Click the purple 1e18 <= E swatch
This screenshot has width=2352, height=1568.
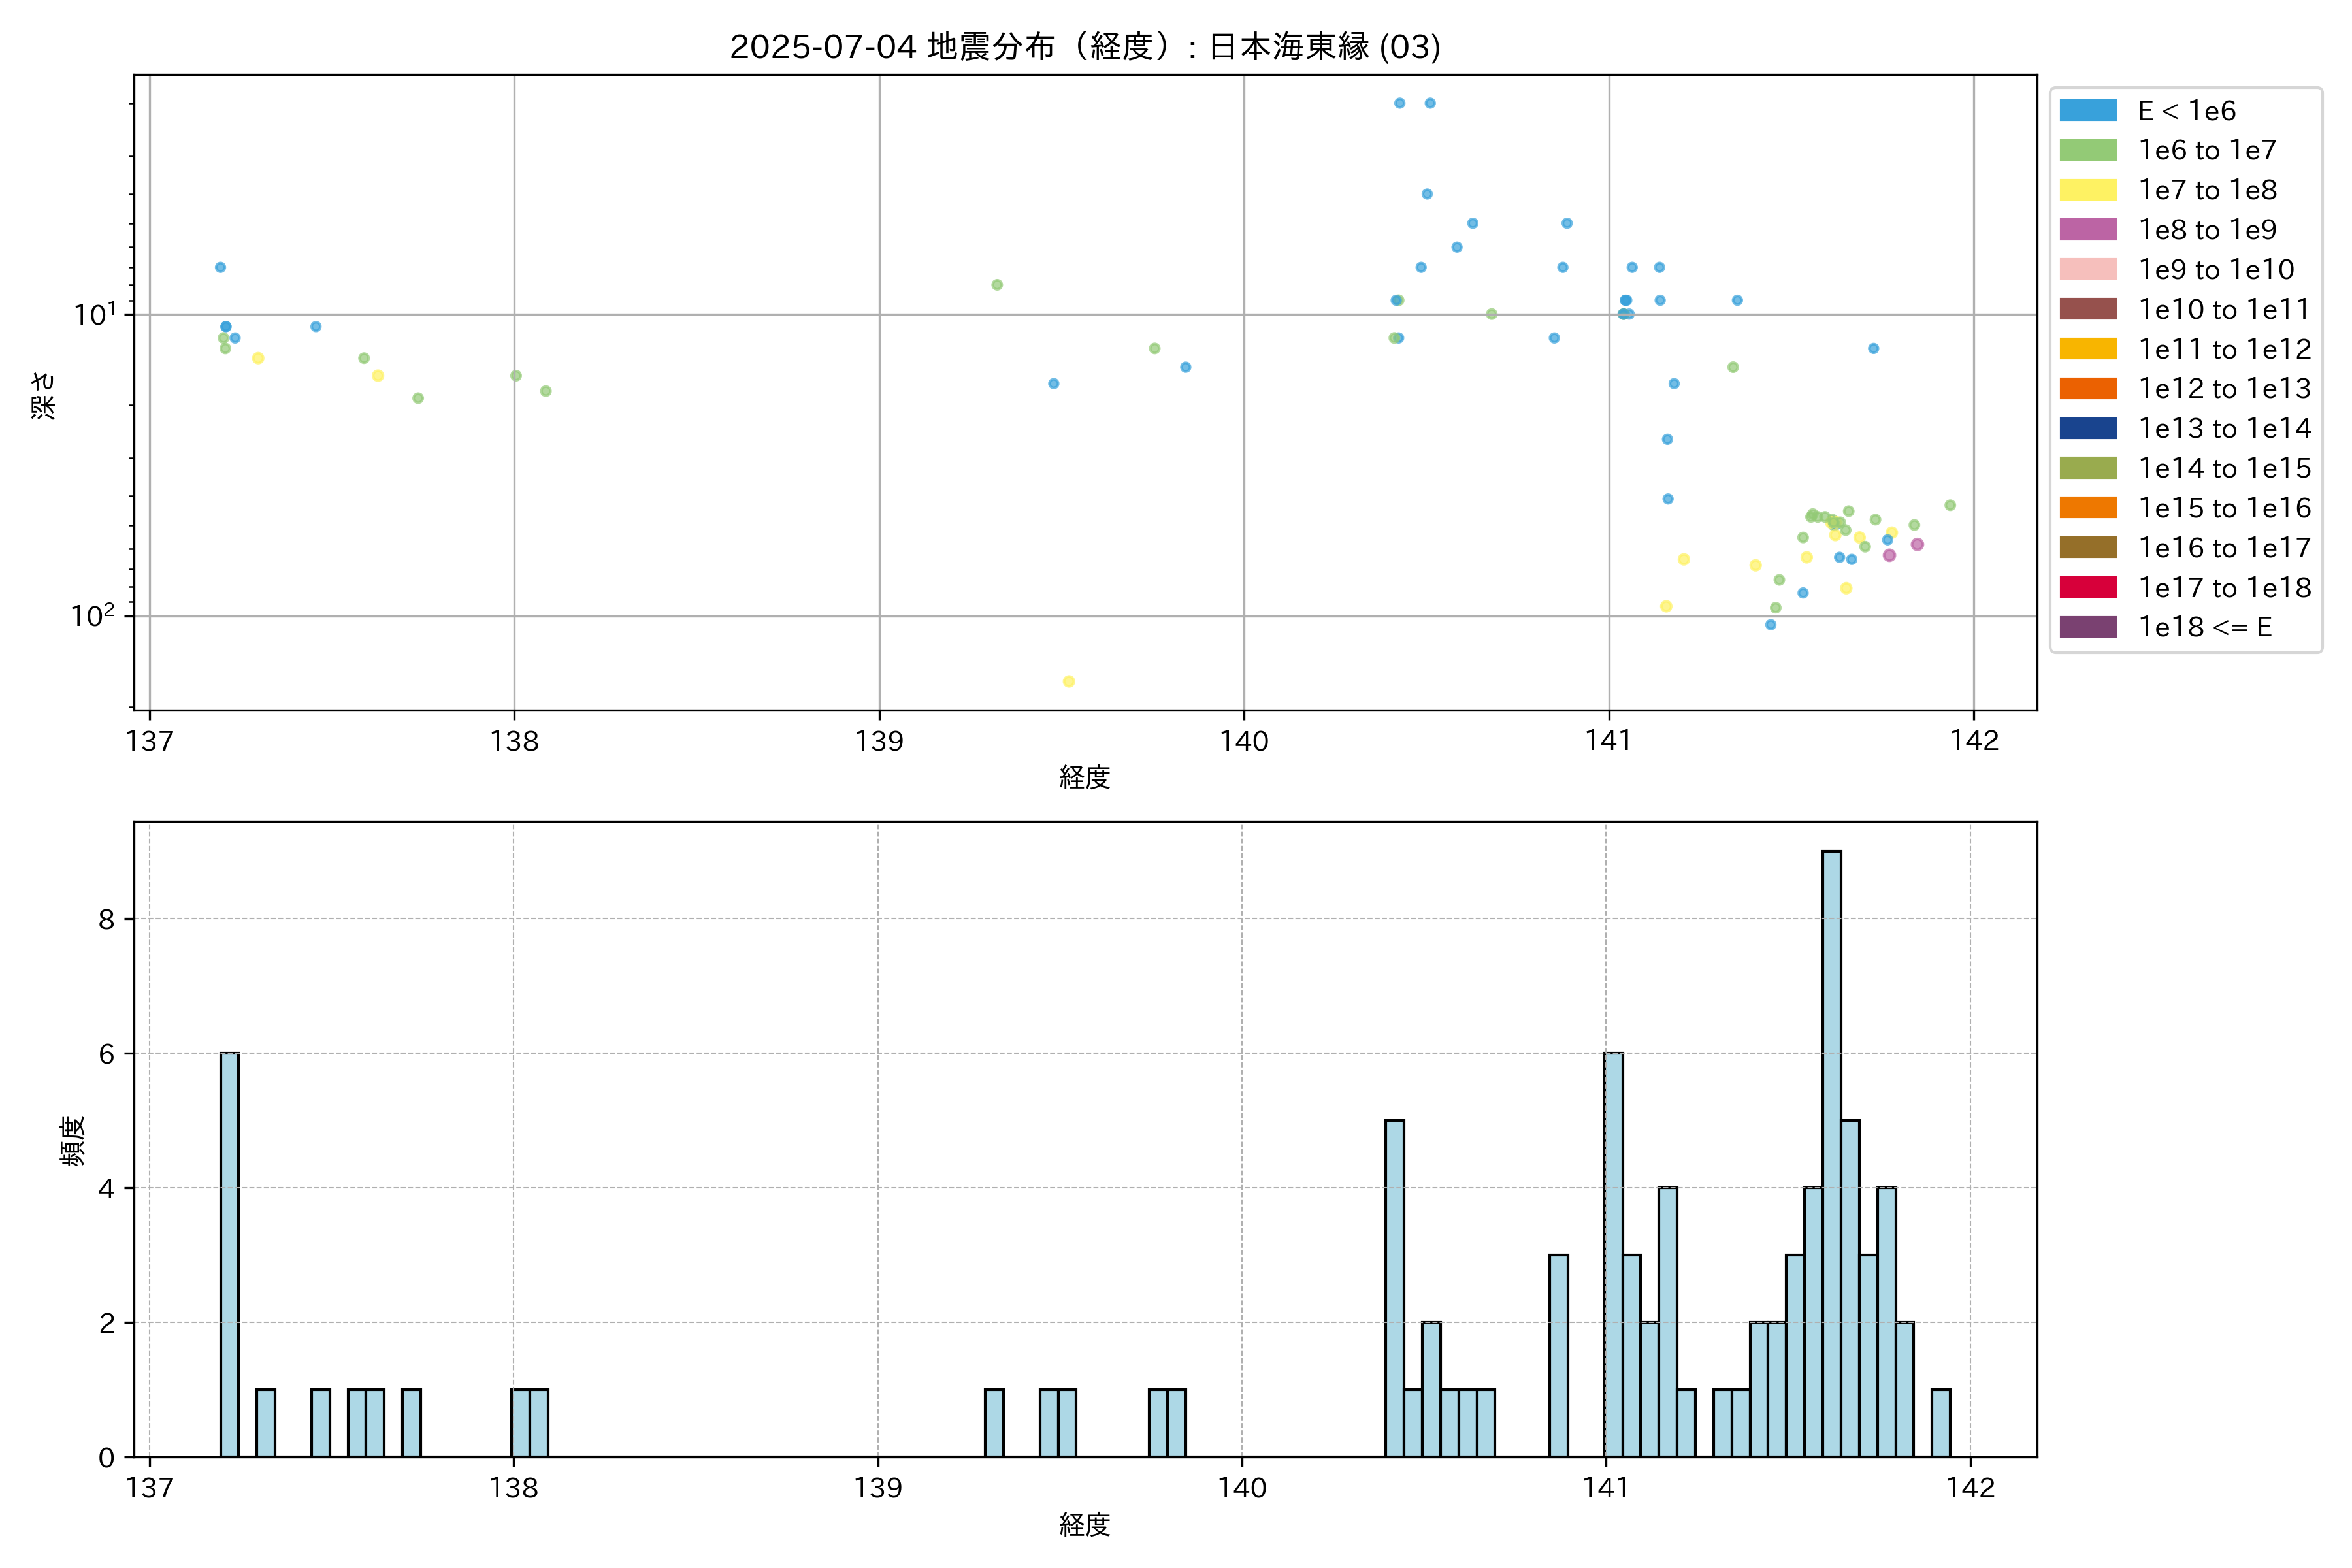(x=2088, y=627)
